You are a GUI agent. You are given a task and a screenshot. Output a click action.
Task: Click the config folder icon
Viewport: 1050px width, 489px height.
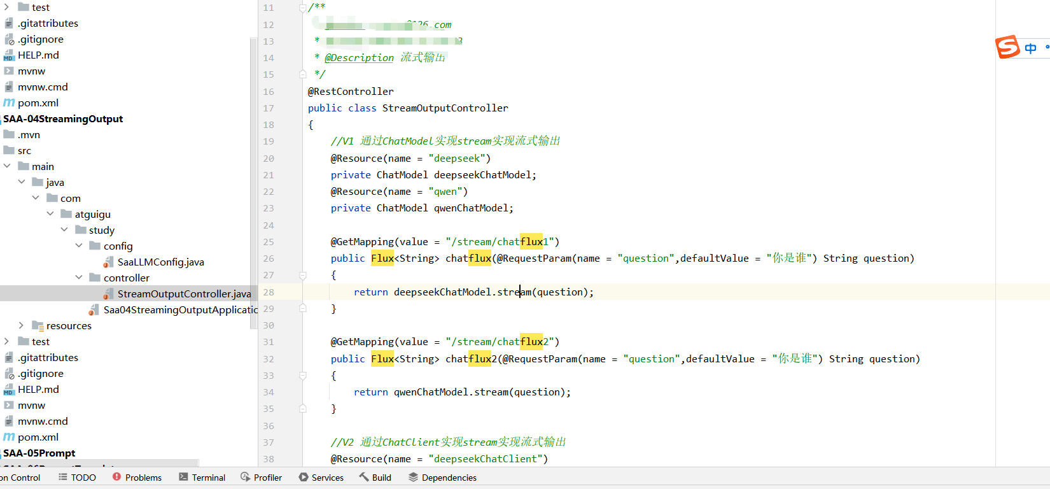(95, 246)
